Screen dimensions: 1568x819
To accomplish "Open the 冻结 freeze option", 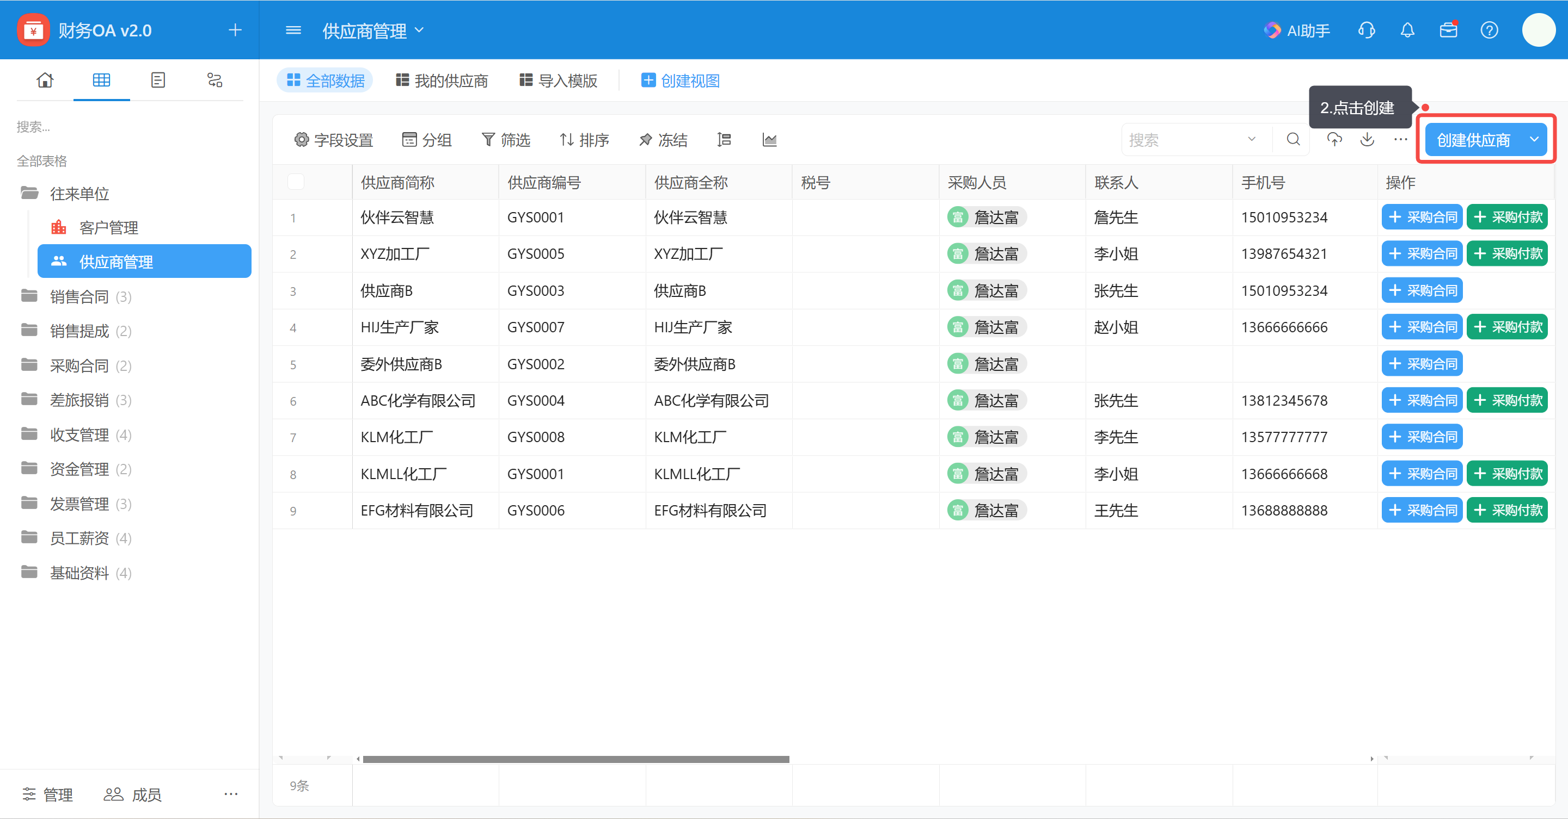I will tap(663, 140).
